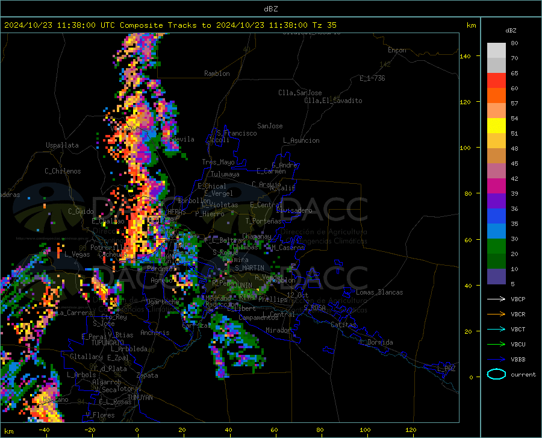
Task: Click the L_PAZ place label
Action: [446, 369]
